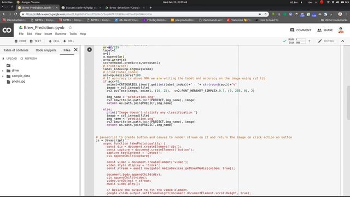350x197 pixels.
Task: Open the '40+ Best Fitness' bookmark
Action: coord(126,20)
